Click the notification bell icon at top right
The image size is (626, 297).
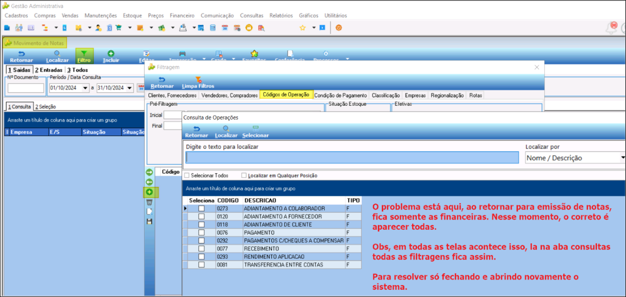612,28
